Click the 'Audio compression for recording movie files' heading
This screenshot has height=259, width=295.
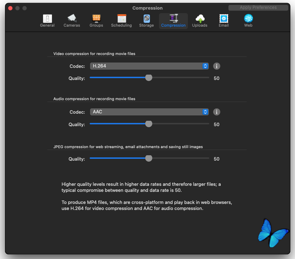click(94, 99)
